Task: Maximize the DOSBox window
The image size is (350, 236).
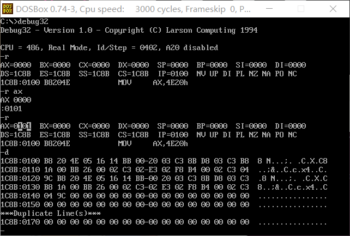Action: point(301,9)
